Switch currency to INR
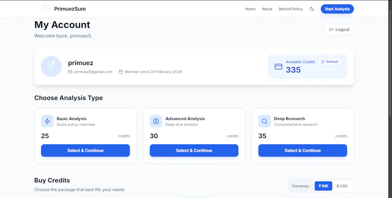The height and width of the screenshot is (198, 392). click(323, 186)
